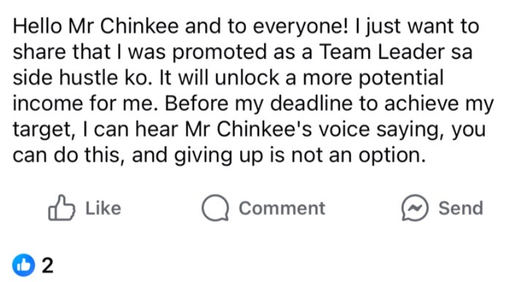Click the phrase "Team Leader" in post
Screen dimensions: 514x282
tap(381, 52)
